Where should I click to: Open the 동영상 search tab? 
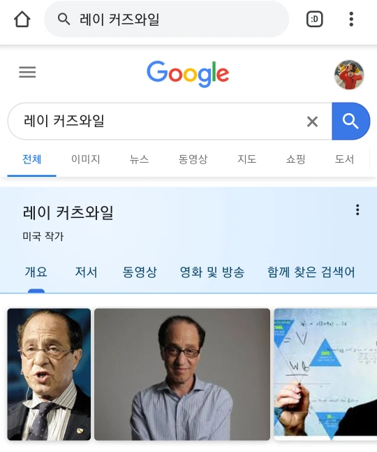coord(193,159)
